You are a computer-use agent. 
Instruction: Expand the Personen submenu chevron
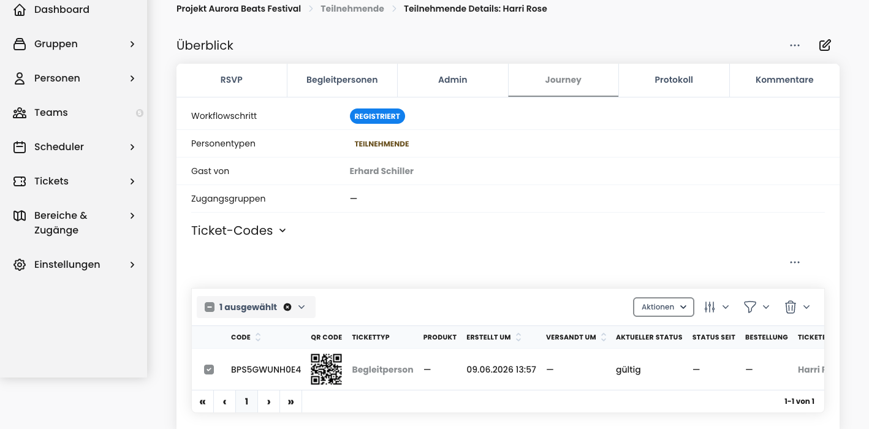pos(132,78)
